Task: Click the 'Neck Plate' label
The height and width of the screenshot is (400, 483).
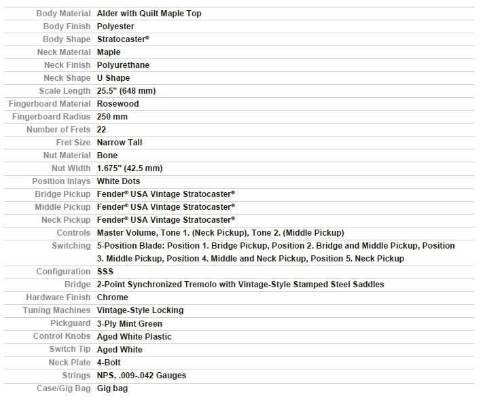Action: 69,363
